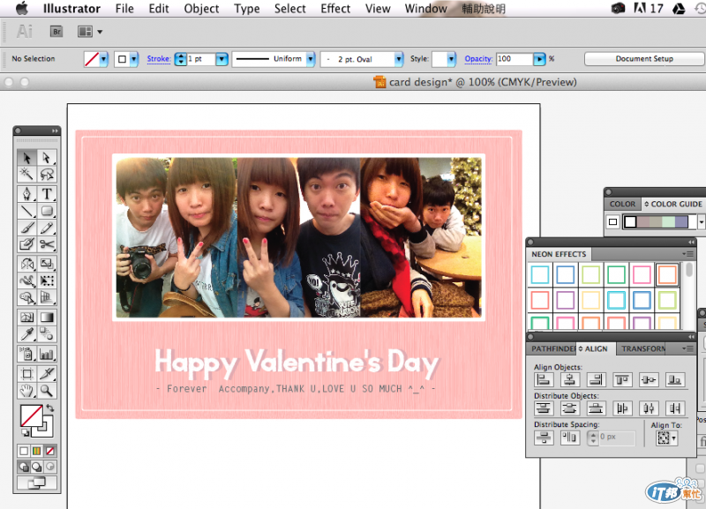The image size is (706, 509).
Task: Switch to the Pathfinder tab
Action: [x=552, y=348]
